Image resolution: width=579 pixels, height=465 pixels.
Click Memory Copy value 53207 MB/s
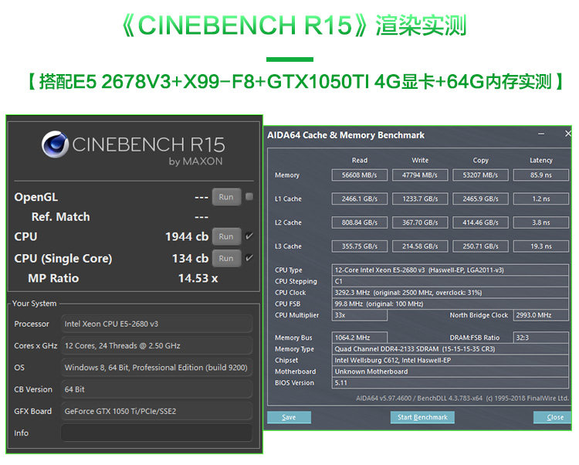[480, 175]
